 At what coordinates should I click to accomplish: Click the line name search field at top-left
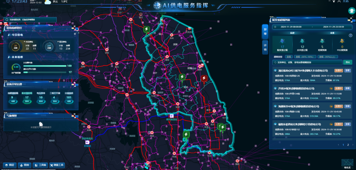30,20
